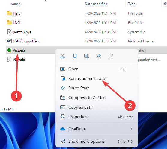Screen dimensions: 167x149
Task: Click the porttalk.sys date modified cell
Action: [100, 32]
